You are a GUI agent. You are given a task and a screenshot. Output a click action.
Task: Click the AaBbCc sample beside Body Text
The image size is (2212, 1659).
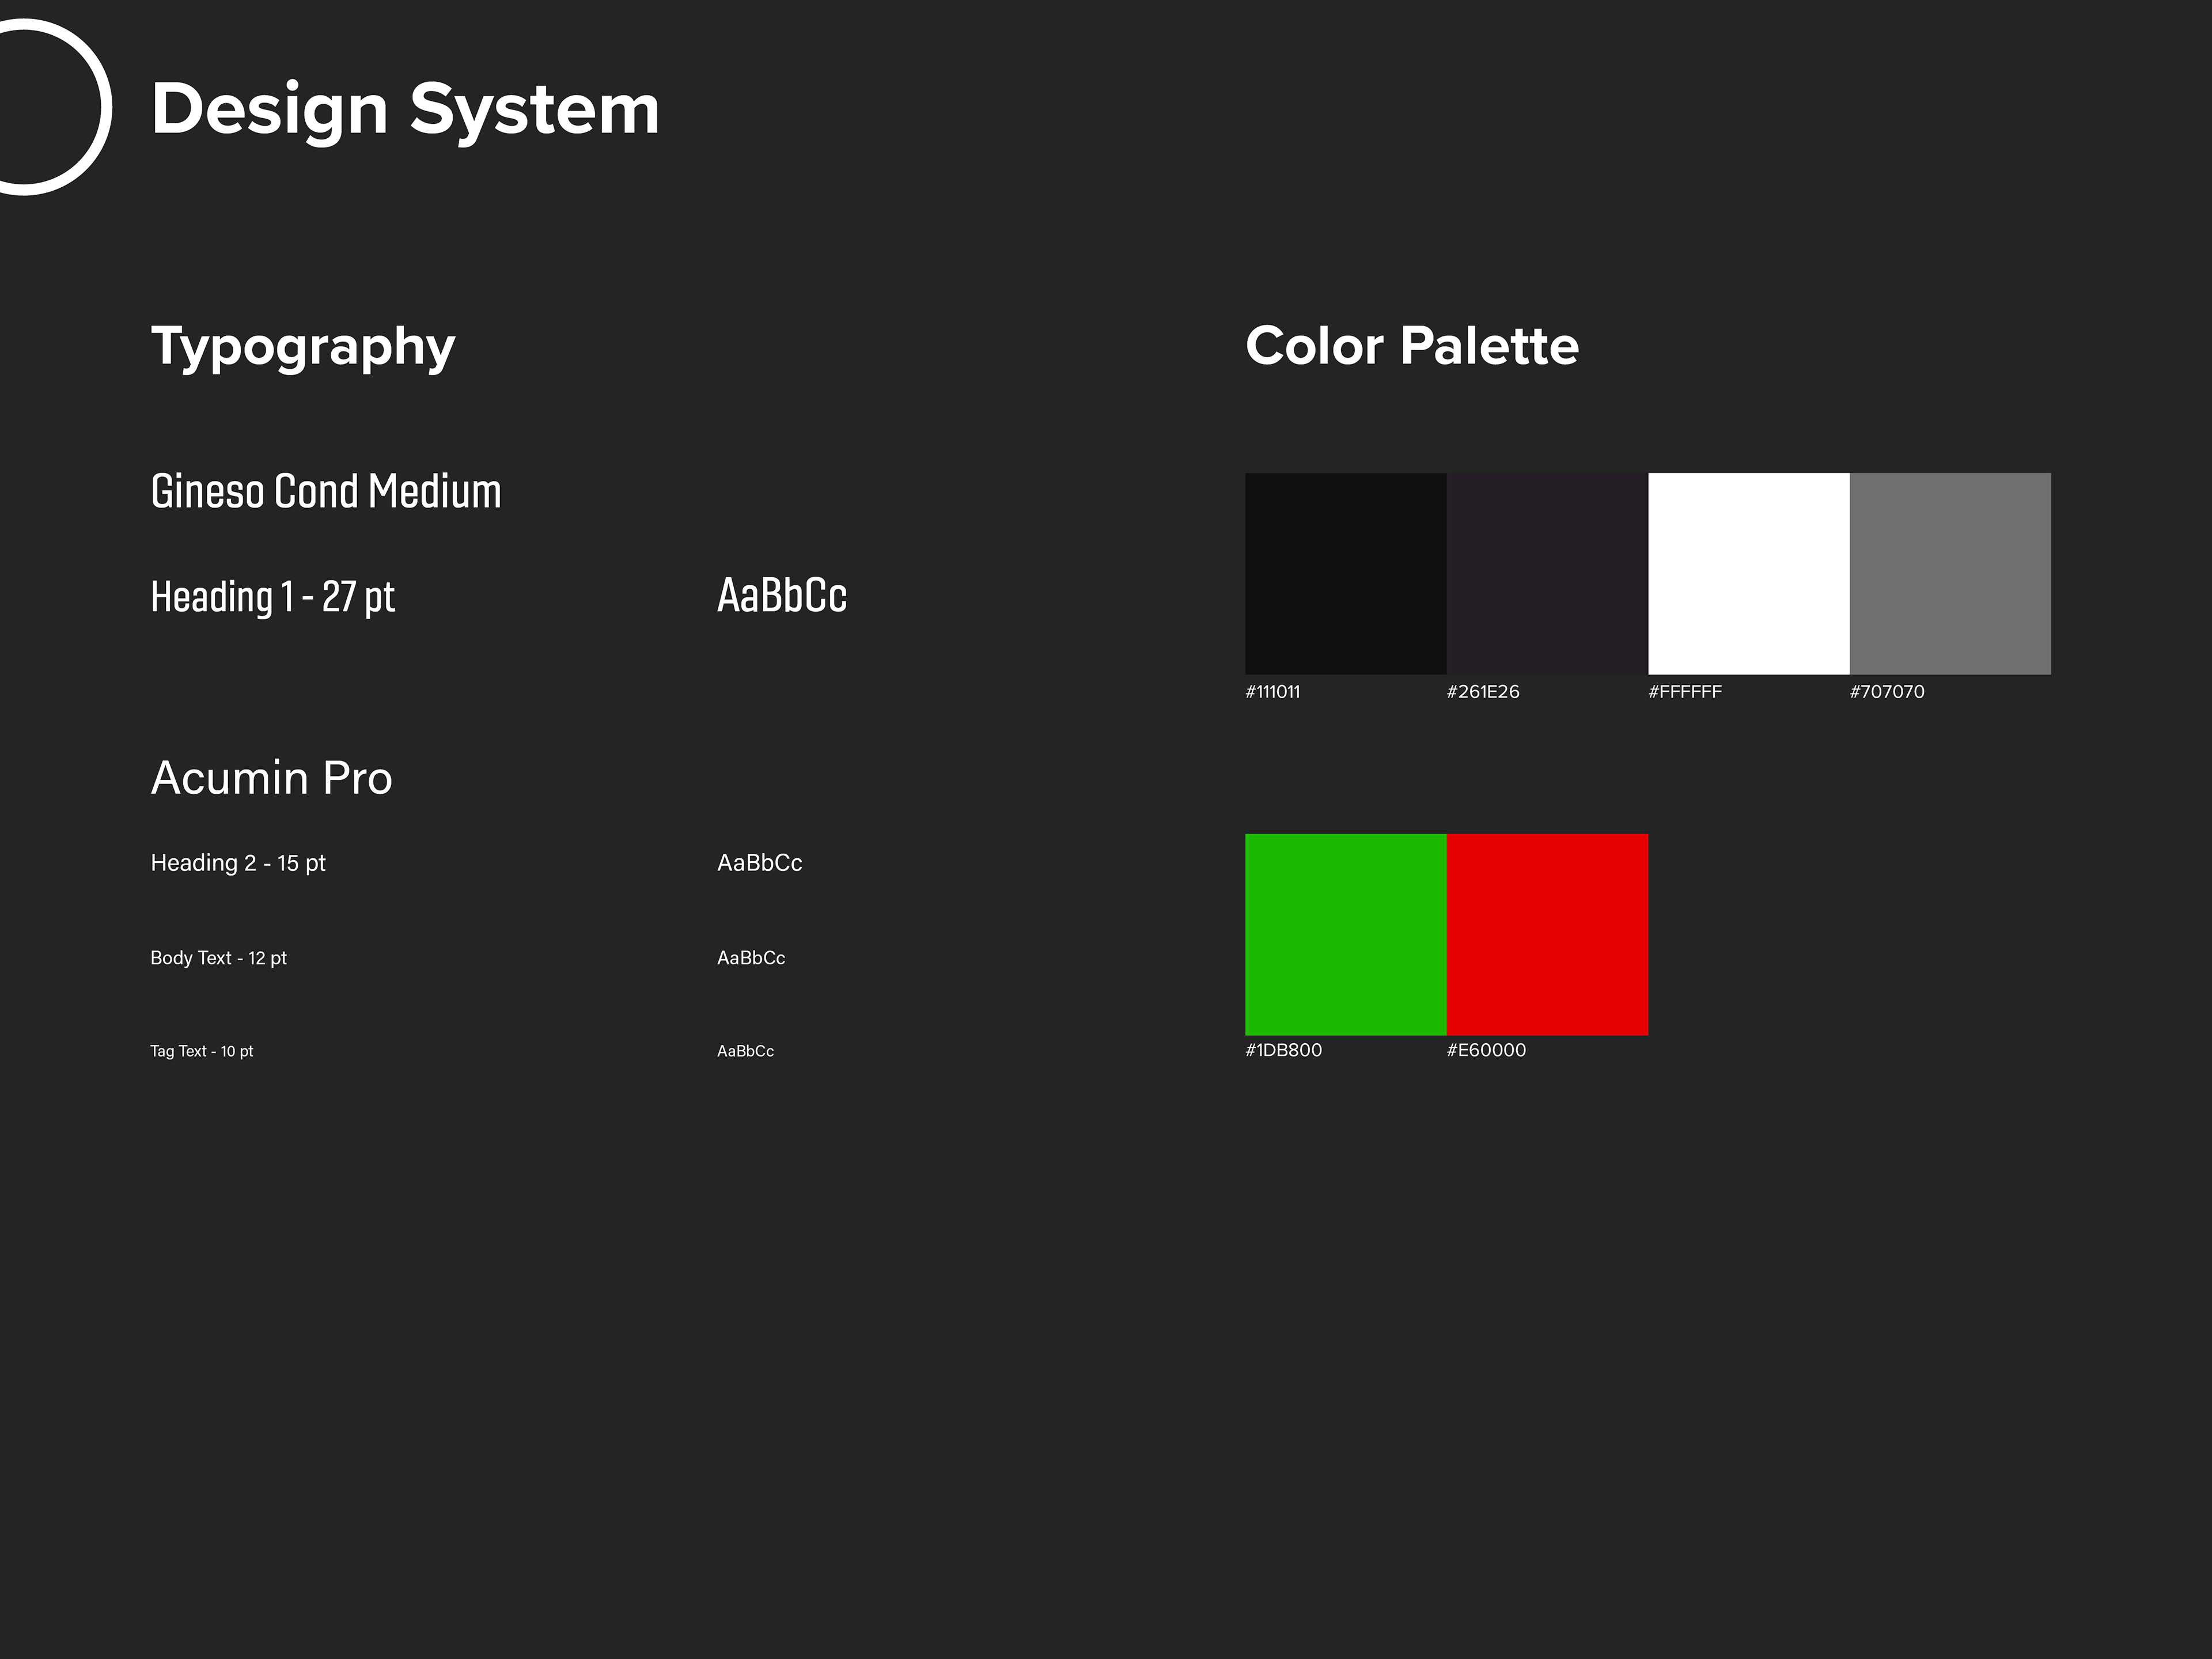pyautogui.click(x=751, y=958)
